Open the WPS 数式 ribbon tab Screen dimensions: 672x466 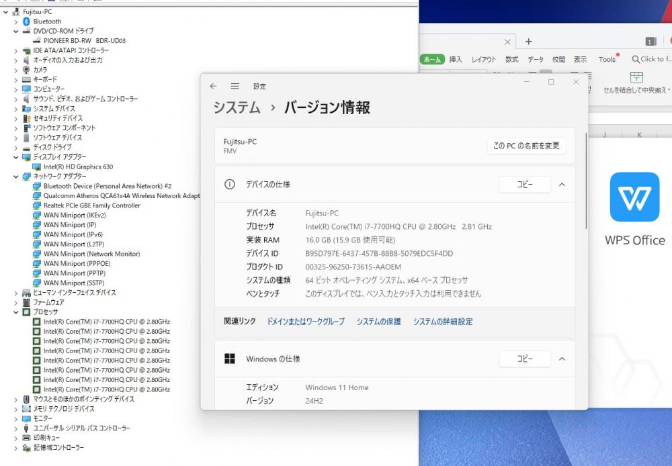(511, 60)
